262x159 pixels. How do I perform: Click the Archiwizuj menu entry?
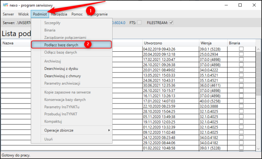[x=71, y=61]
